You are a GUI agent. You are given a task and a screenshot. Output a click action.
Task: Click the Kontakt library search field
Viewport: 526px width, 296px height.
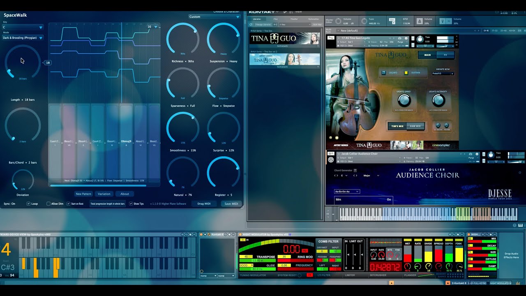(295, 25)
